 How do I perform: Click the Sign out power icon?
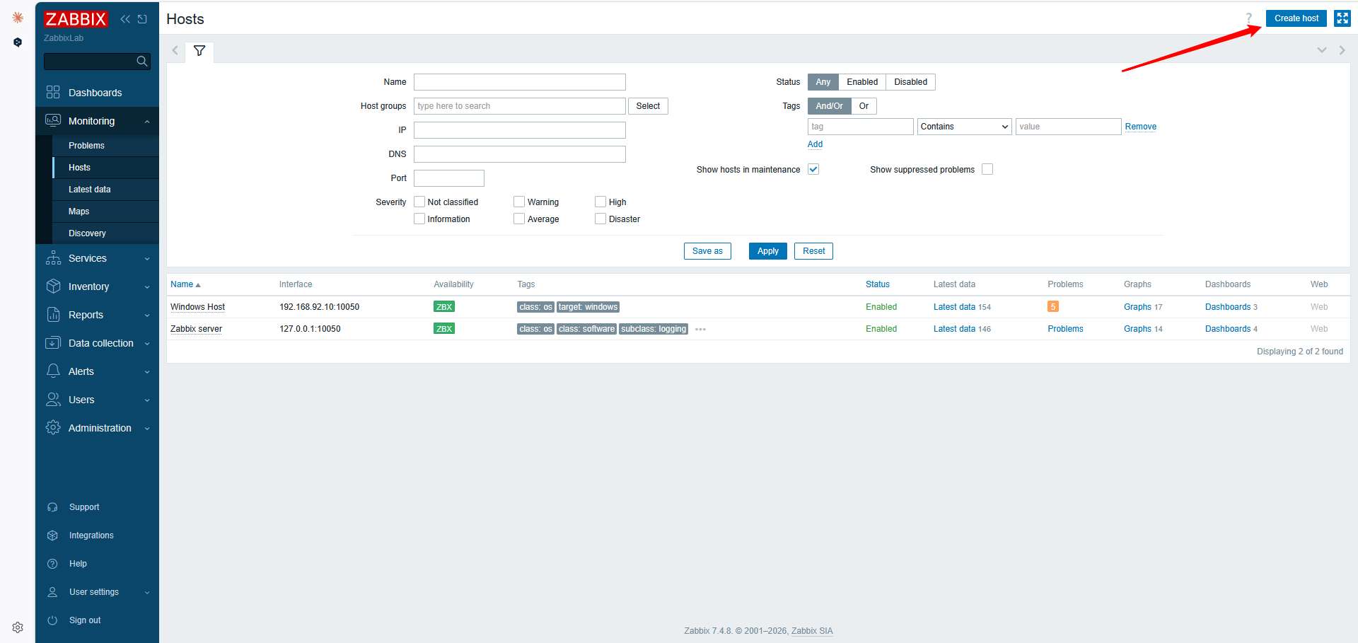pos(52,620)
